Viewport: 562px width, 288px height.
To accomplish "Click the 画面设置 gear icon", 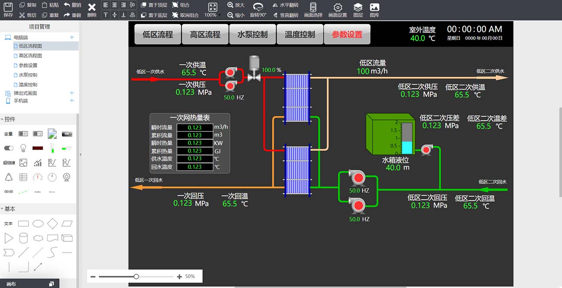I will 338,7.
